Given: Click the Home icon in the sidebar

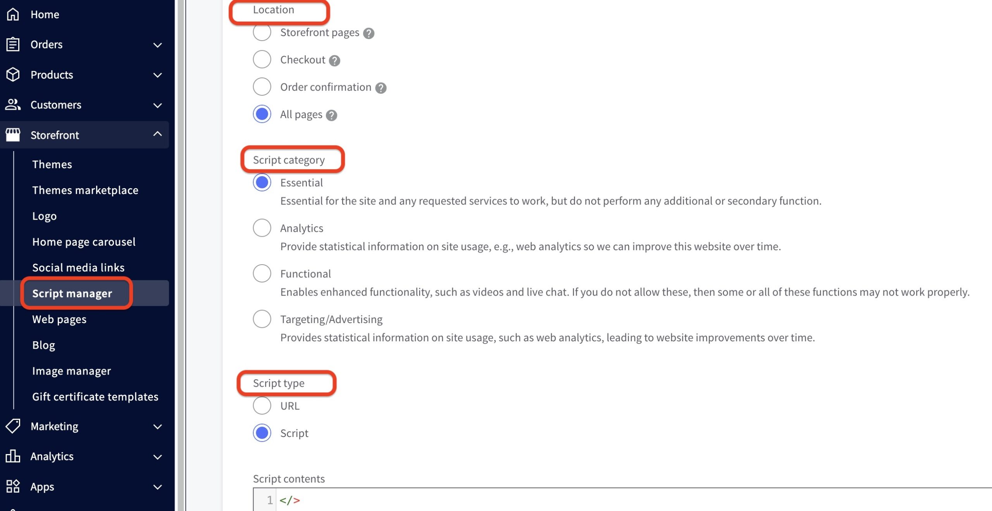Looking at the screenshot, I should 13,14.
